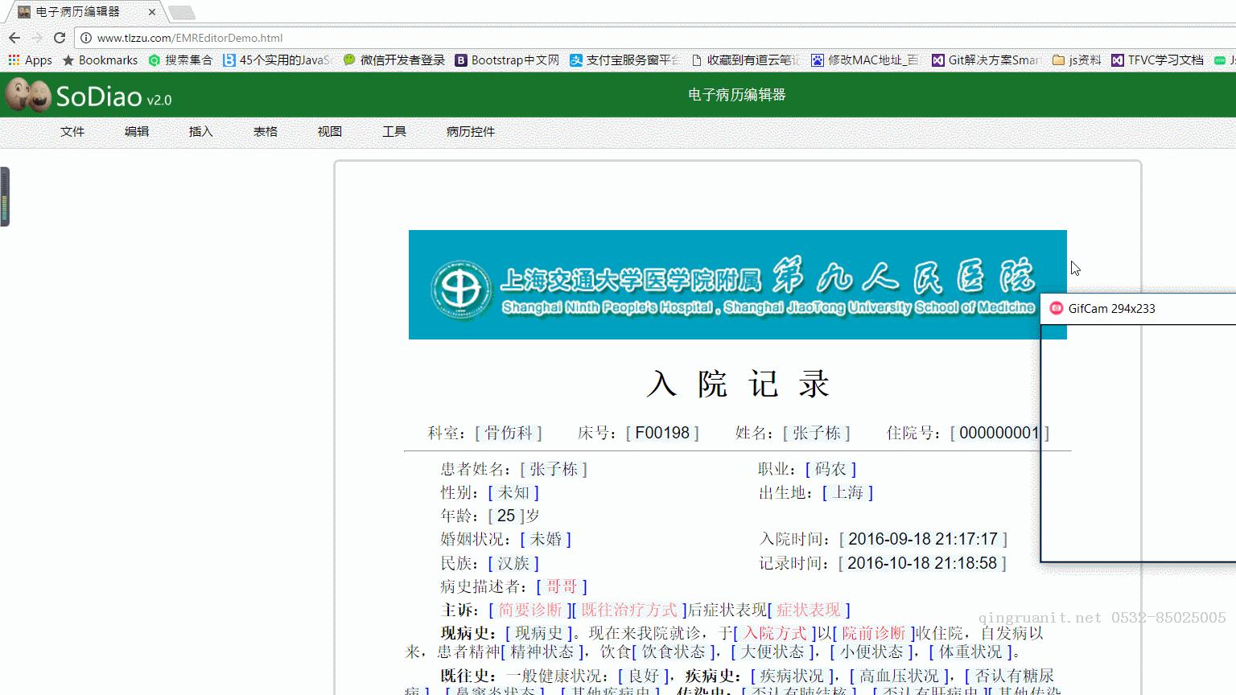Open the Bootstrap中文网 bookmark
The image size is (1236, 695).
tap(507, 60)
